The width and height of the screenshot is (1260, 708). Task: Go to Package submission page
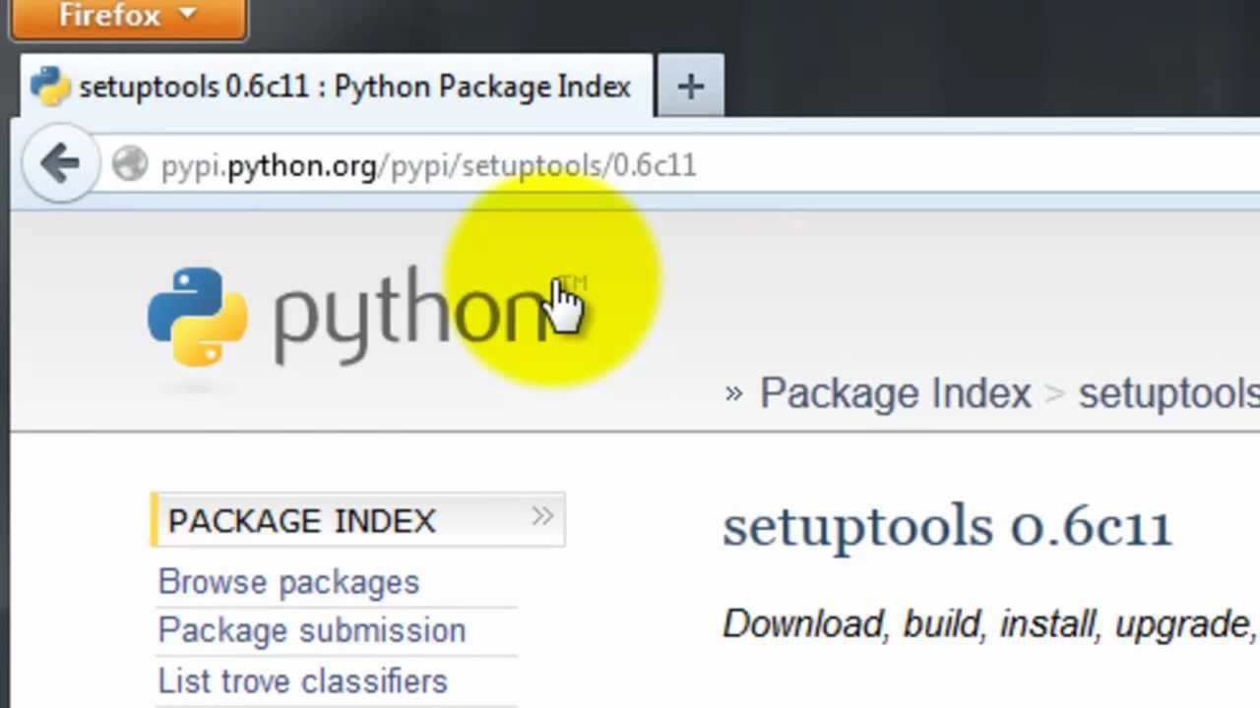[311, 630]
